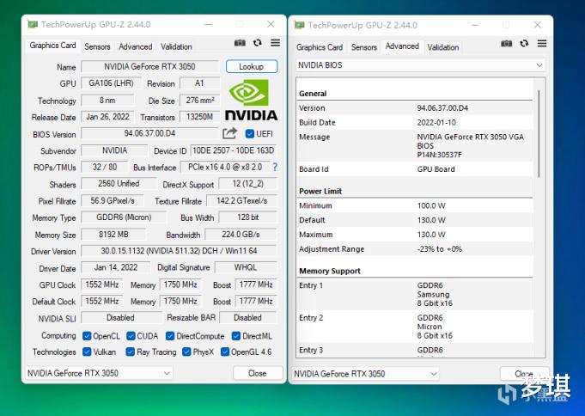Switch to Validation tab in left window
This screenshot has width=585, height=416.
pos(176,46)
